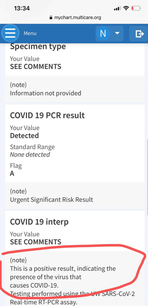The height and width of the screenshot is (306, 148).
Task: Select the COVID 19 PCR result heading
Action: [47, 115]
